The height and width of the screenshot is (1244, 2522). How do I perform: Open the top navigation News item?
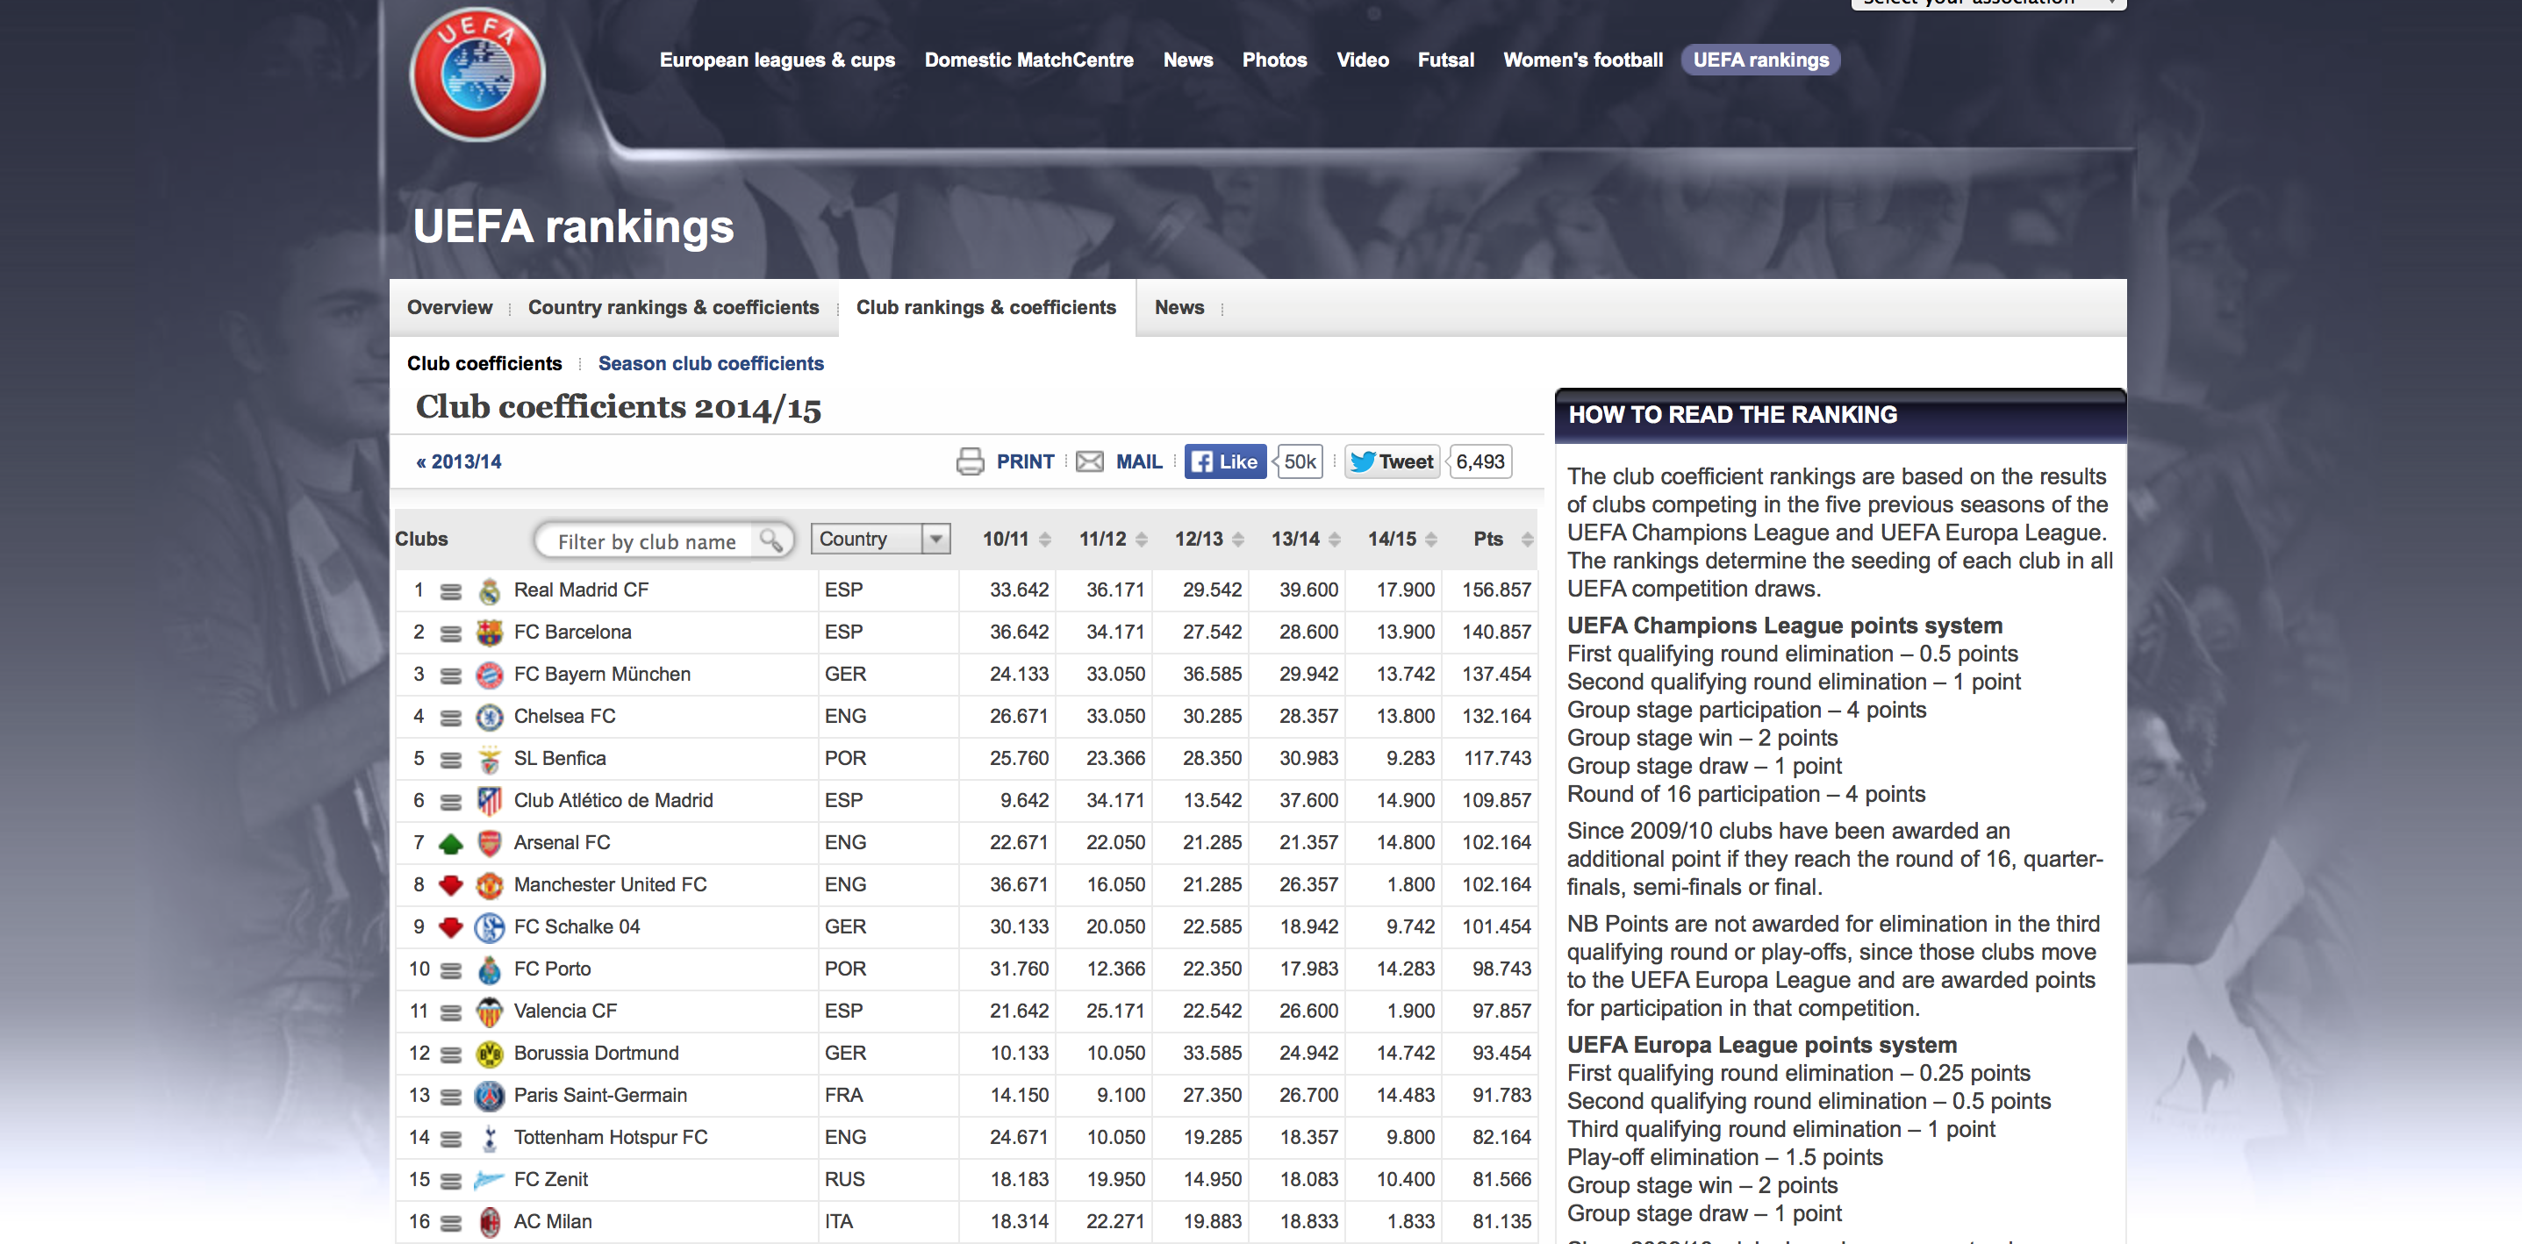click(x=1187, y=60)
